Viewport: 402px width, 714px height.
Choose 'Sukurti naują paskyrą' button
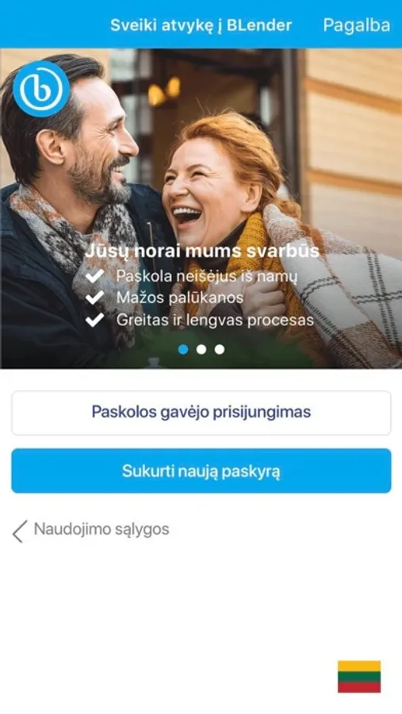point(201,470)
